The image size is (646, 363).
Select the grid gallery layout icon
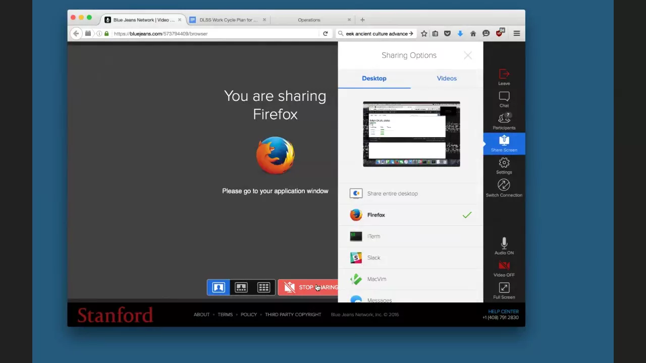coord(263,287)
